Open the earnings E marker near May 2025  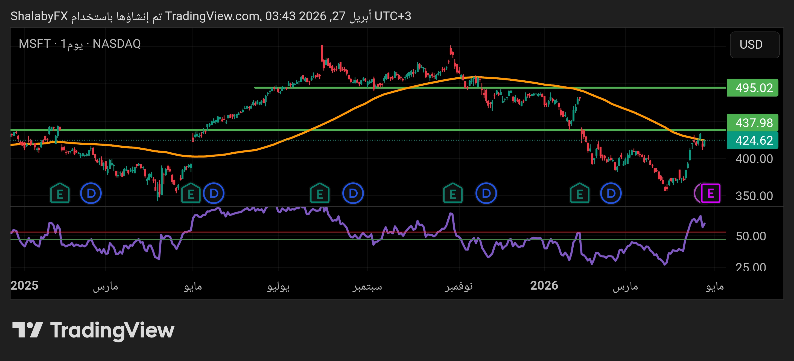(191, 194)
